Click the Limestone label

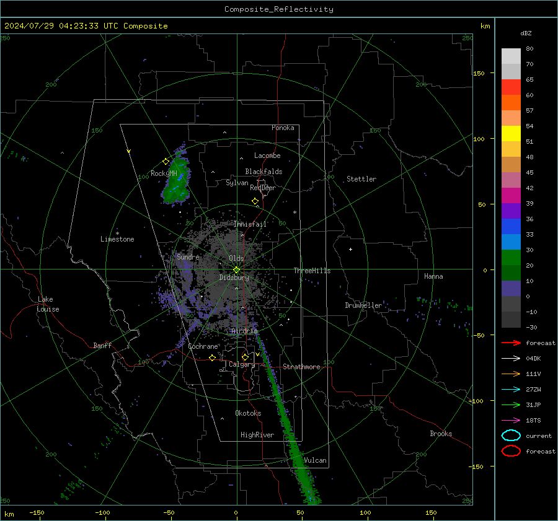pyautogui.click(x=117, y=239)
